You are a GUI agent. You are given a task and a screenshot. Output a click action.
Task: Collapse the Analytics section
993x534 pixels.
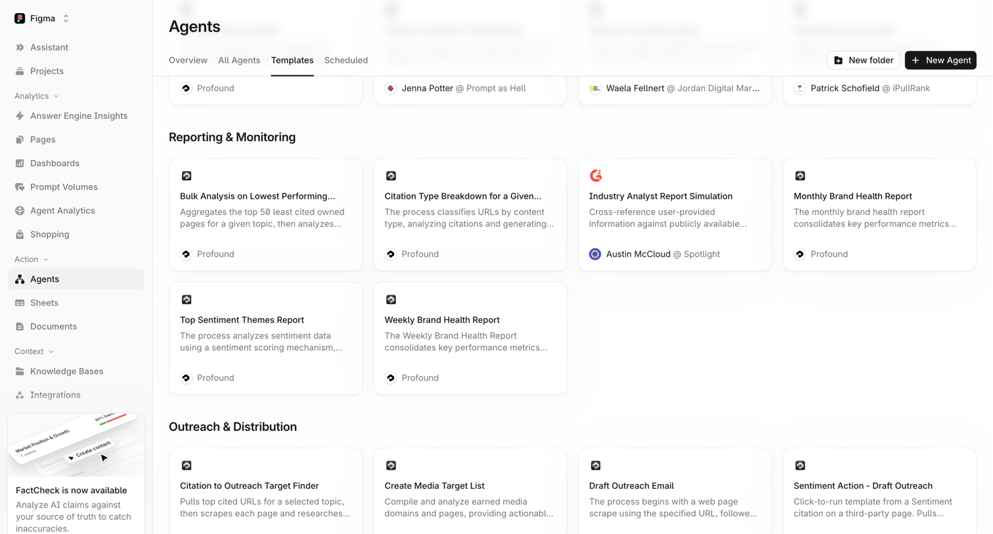[37, 96]
